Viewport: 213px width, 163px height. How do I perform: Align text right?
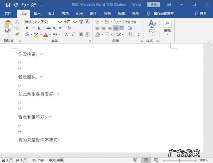[x=109, y=28]
